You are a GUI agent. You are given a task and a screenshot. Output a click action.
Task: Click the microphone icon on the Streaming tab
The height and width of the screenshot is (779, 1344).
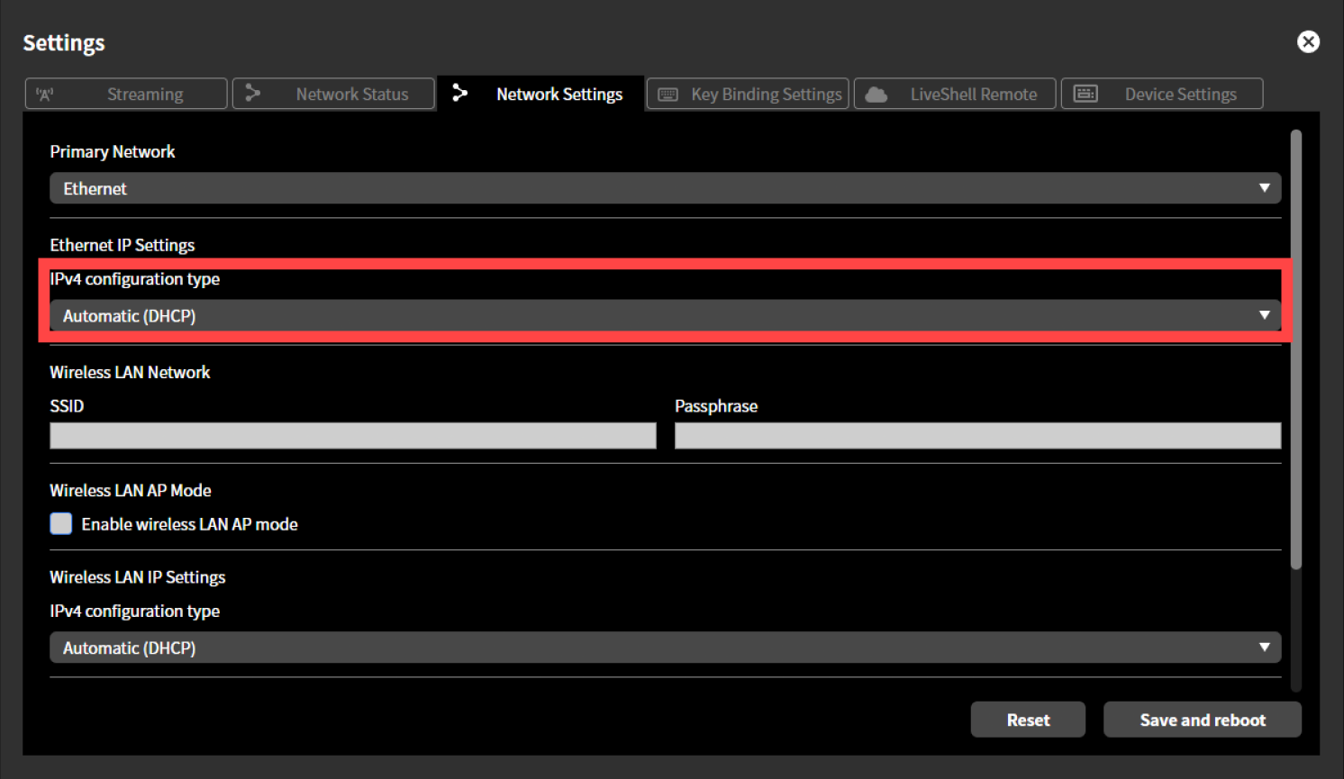44,93
